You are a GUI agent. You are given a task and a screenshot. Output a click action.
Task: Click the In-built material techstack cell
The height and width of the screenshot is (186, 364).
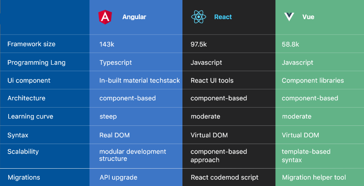139,81
